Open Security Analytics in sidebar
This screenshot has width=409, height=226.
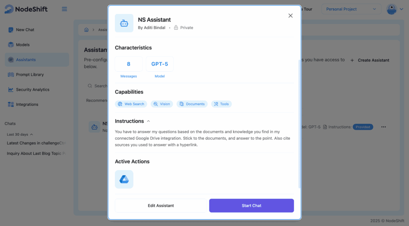click(32, 90)
